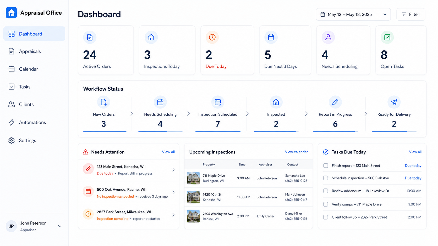This screenshot has width=438, height=246.
Task: Click View all in Needs Attention
Action: tap(168, 152)
